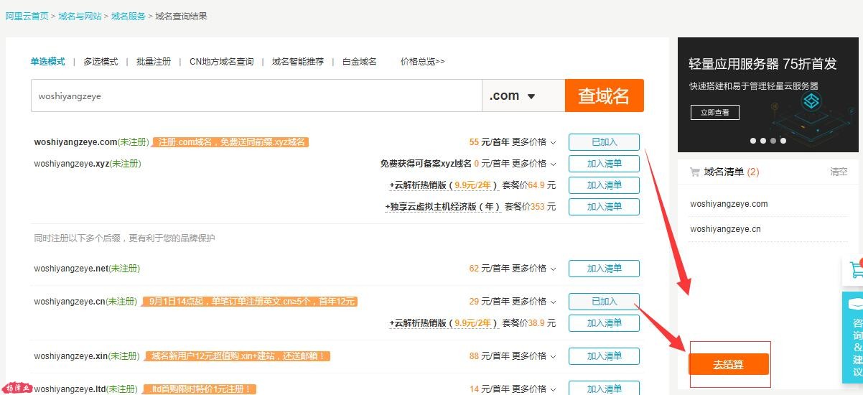The image size is (863, 395).
Task: Open CN地方域名查询 tab
Action: pos(221,62)
